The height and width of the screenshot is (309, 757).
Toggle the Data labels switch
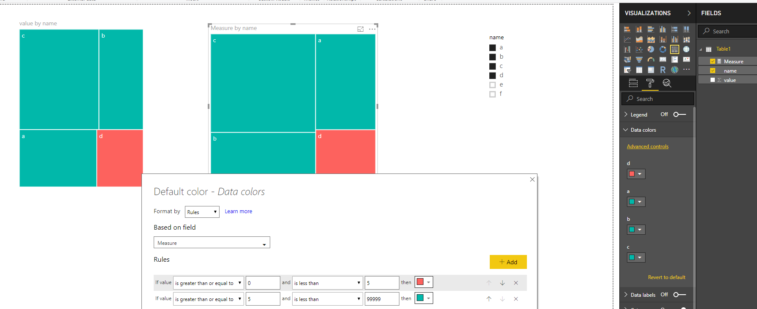pyautogui.click(x=679, y=295)
